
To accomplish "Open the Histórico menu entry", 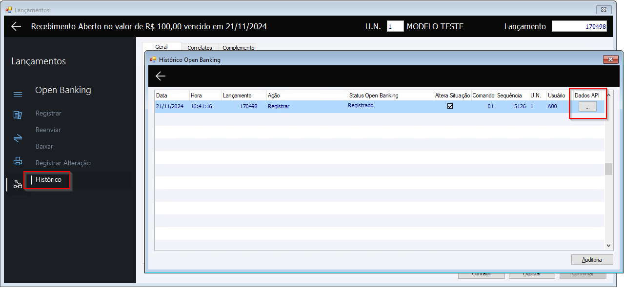I will tap(48, 179).
